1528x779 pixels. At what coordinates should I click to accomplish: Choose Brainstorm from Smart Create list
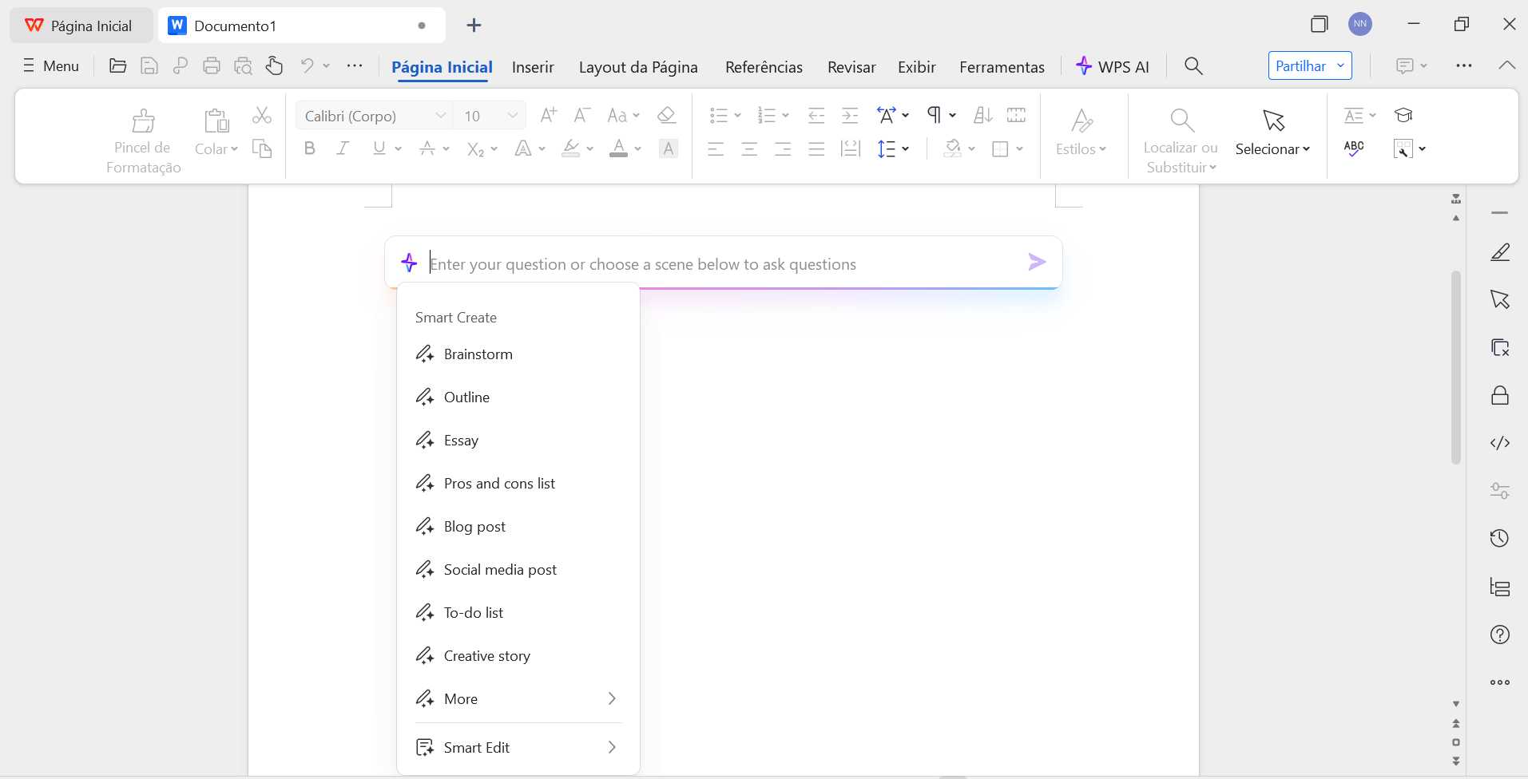click(x=478, y=354)
